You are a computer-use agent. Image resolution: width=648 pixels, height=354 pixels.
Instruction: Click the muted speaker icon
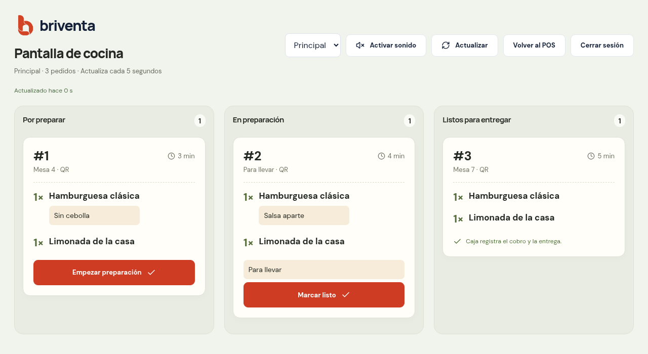click(x=360, y=46)
